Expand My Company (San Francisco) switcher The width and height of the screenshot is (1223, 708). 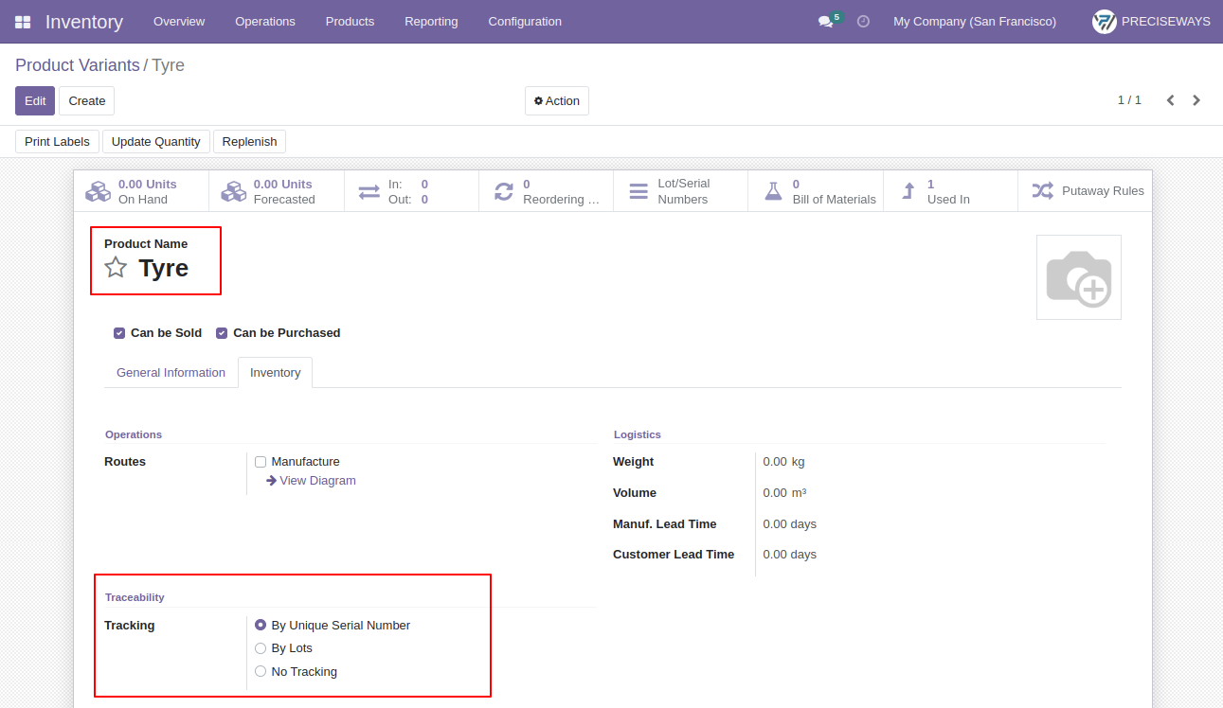click(975, 21)
